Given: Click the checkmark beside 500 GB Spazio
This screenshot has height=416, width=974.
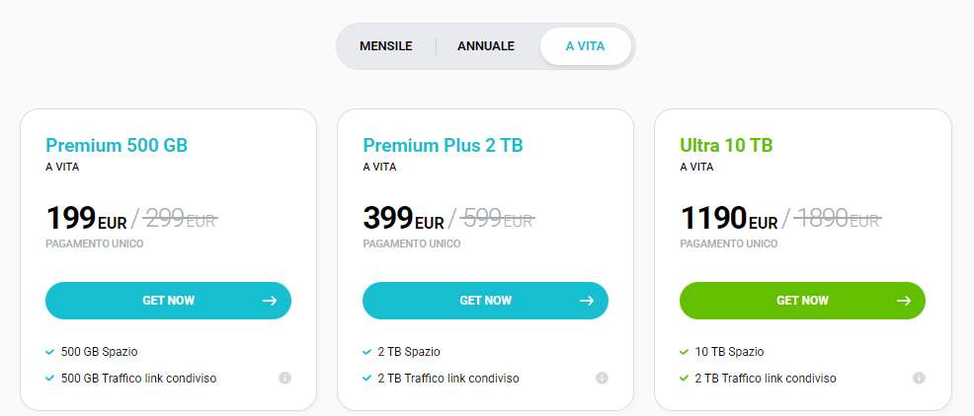Looking at the screenshot, I should [x=50, y=352].
